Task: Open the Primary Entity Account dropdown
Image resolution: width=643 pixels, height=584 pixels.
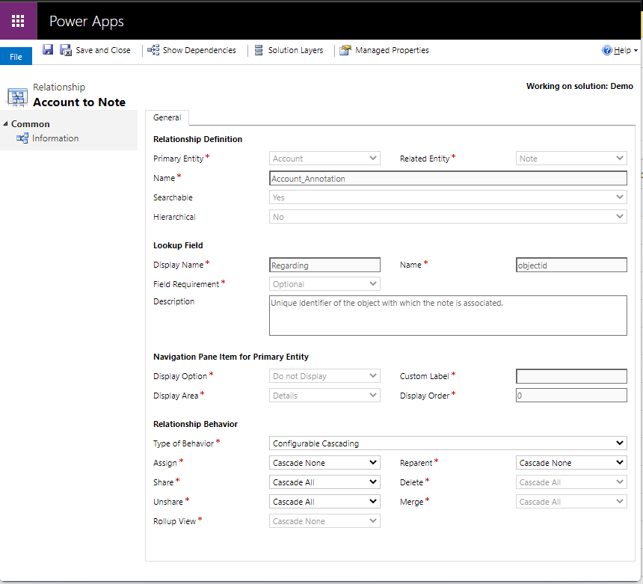Action: point(324,159)
